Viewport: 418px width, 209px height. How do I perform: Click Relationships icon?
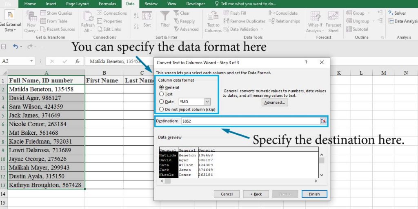[x=271, y=21]
